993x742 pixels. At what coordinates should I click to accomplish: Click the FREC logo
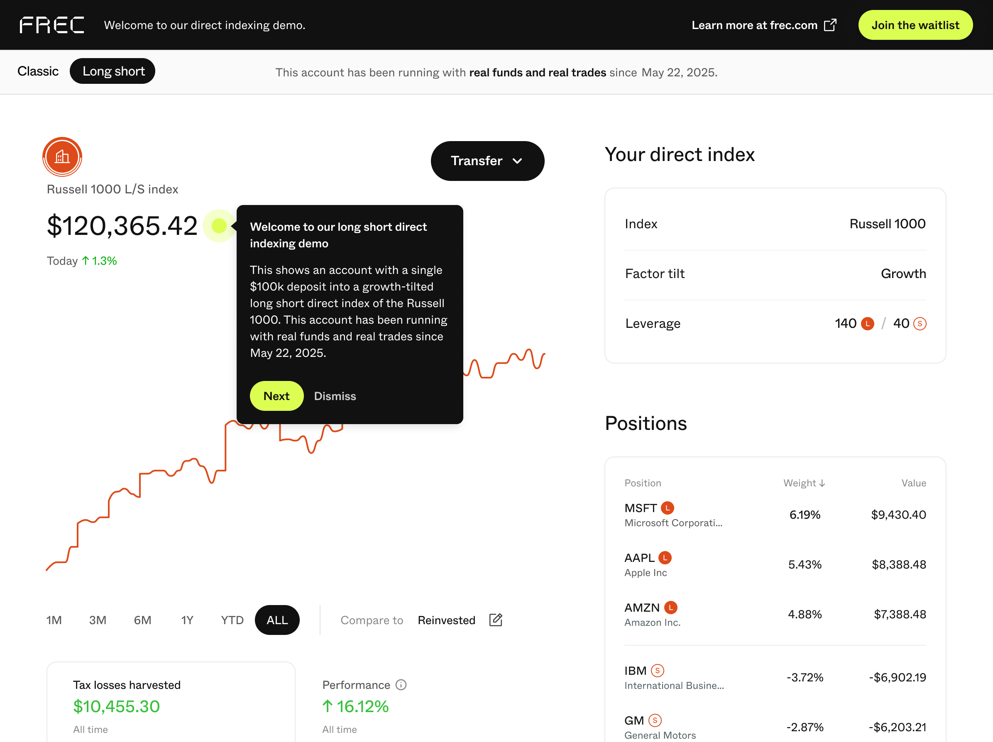pos(51,25)
